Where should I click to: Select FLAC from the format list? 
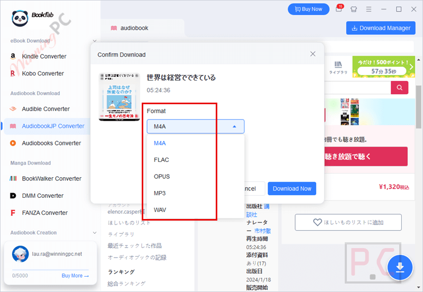point(195,160)
